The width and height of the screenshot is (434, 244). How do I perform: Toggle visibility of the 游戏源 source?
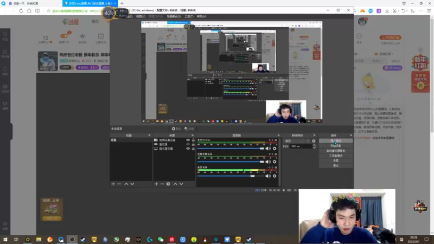pyautogui.click(x=188, y=144)
